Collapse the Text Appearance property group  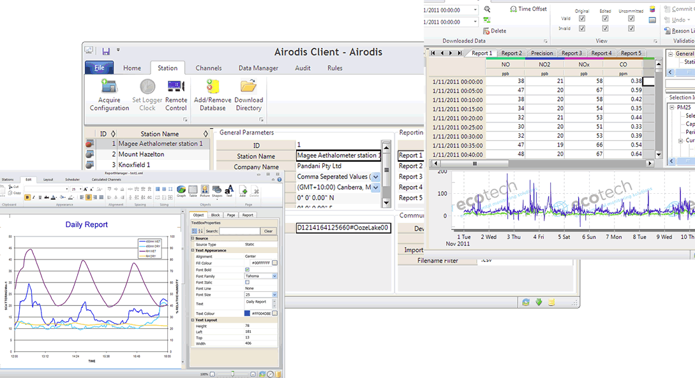pos(193,250)
